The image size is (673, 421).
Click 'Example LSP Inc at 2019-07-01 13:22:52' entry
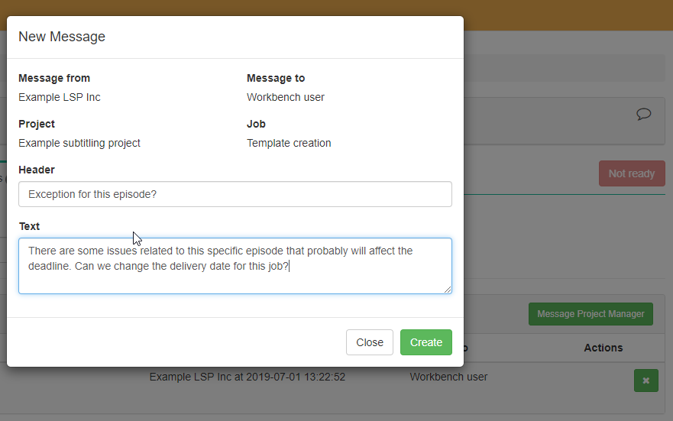tap(248, 377)
